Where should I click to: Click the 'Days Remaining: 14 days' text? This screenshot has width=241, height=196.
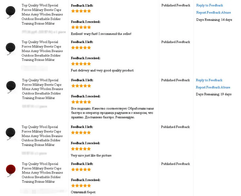coord(214,20)
